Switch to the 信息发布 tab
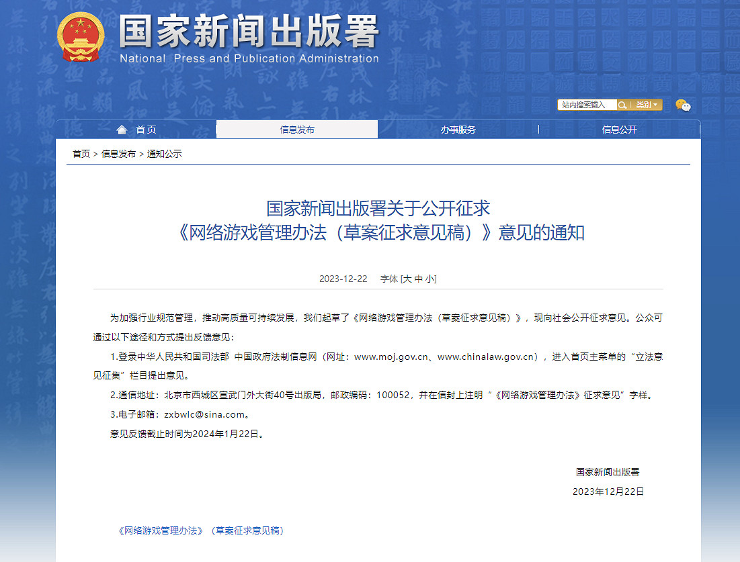 [x=296, y=130]
